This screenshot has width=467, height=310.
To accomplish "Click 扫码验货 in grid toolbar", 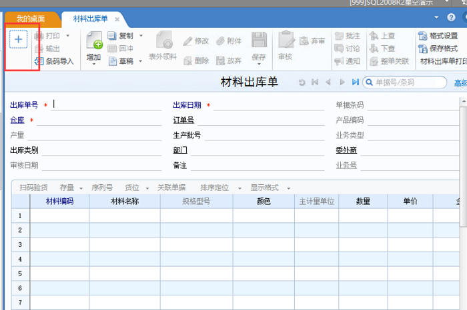I will pos(33,188).
